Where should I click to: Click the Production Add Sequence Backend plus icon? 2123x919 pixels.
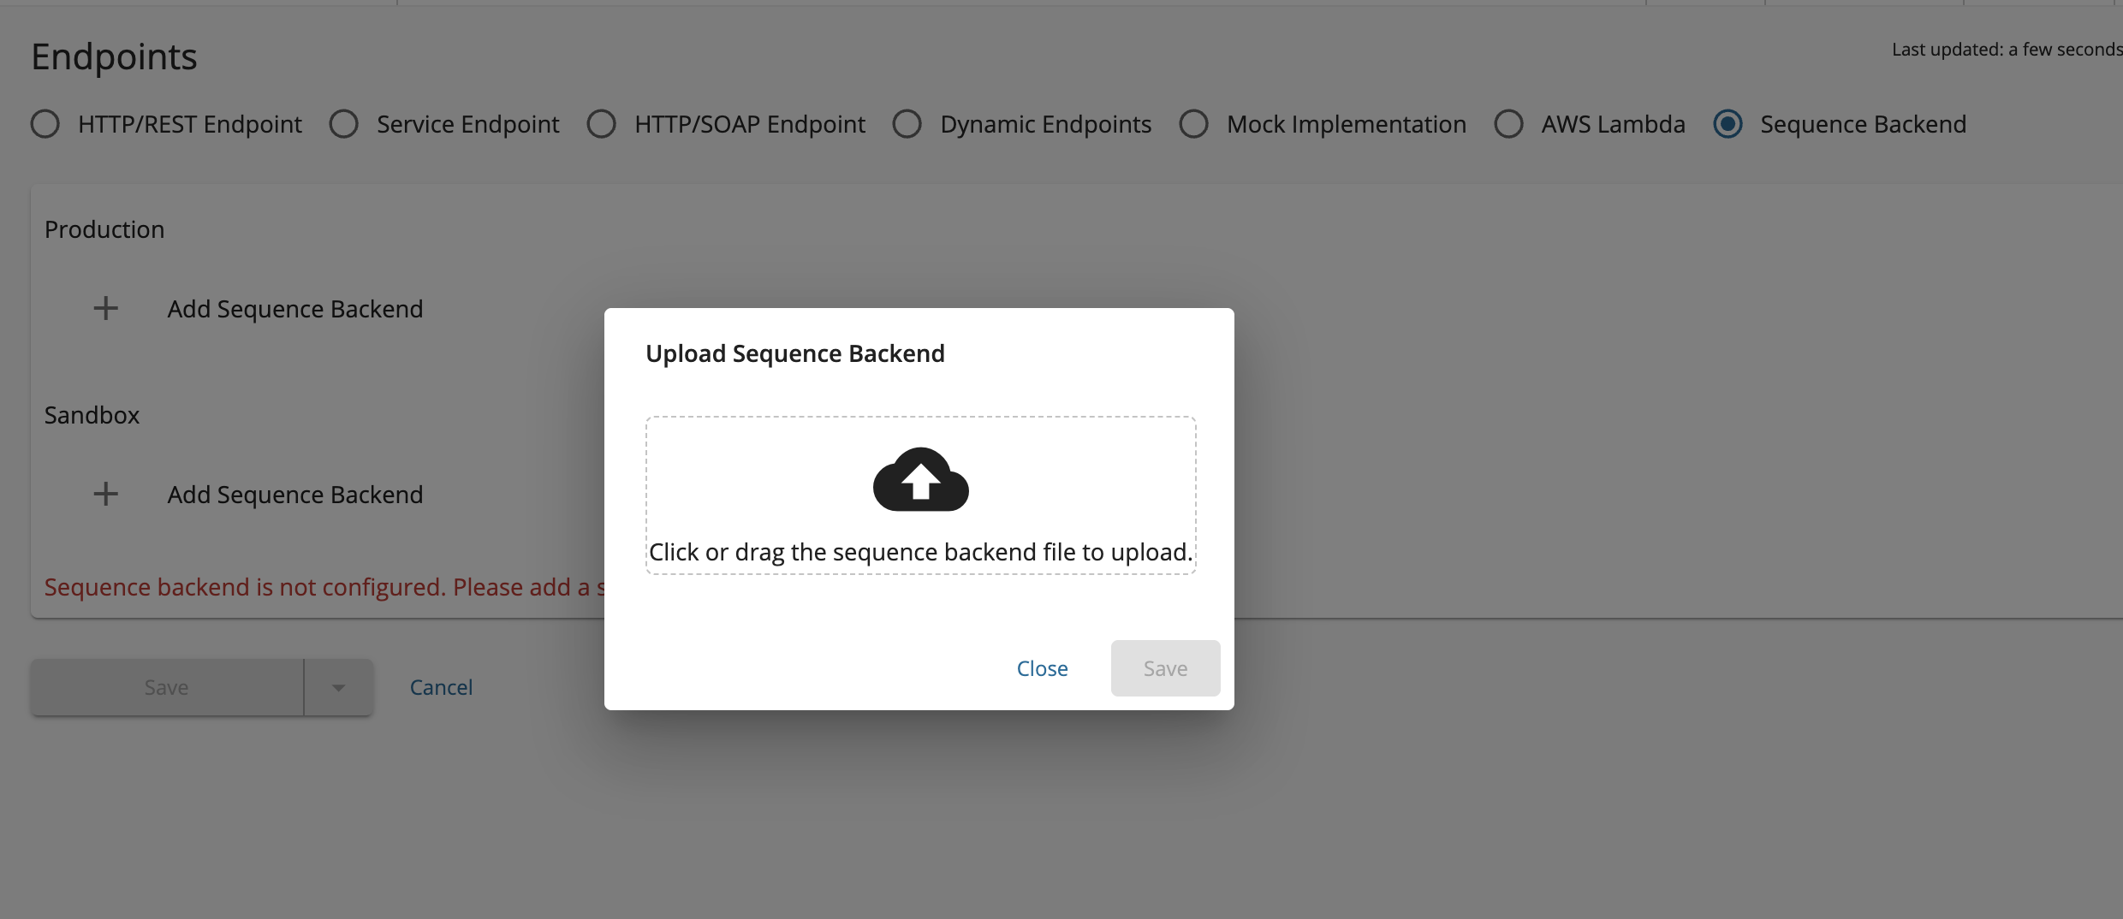click(x=105, y=308)
